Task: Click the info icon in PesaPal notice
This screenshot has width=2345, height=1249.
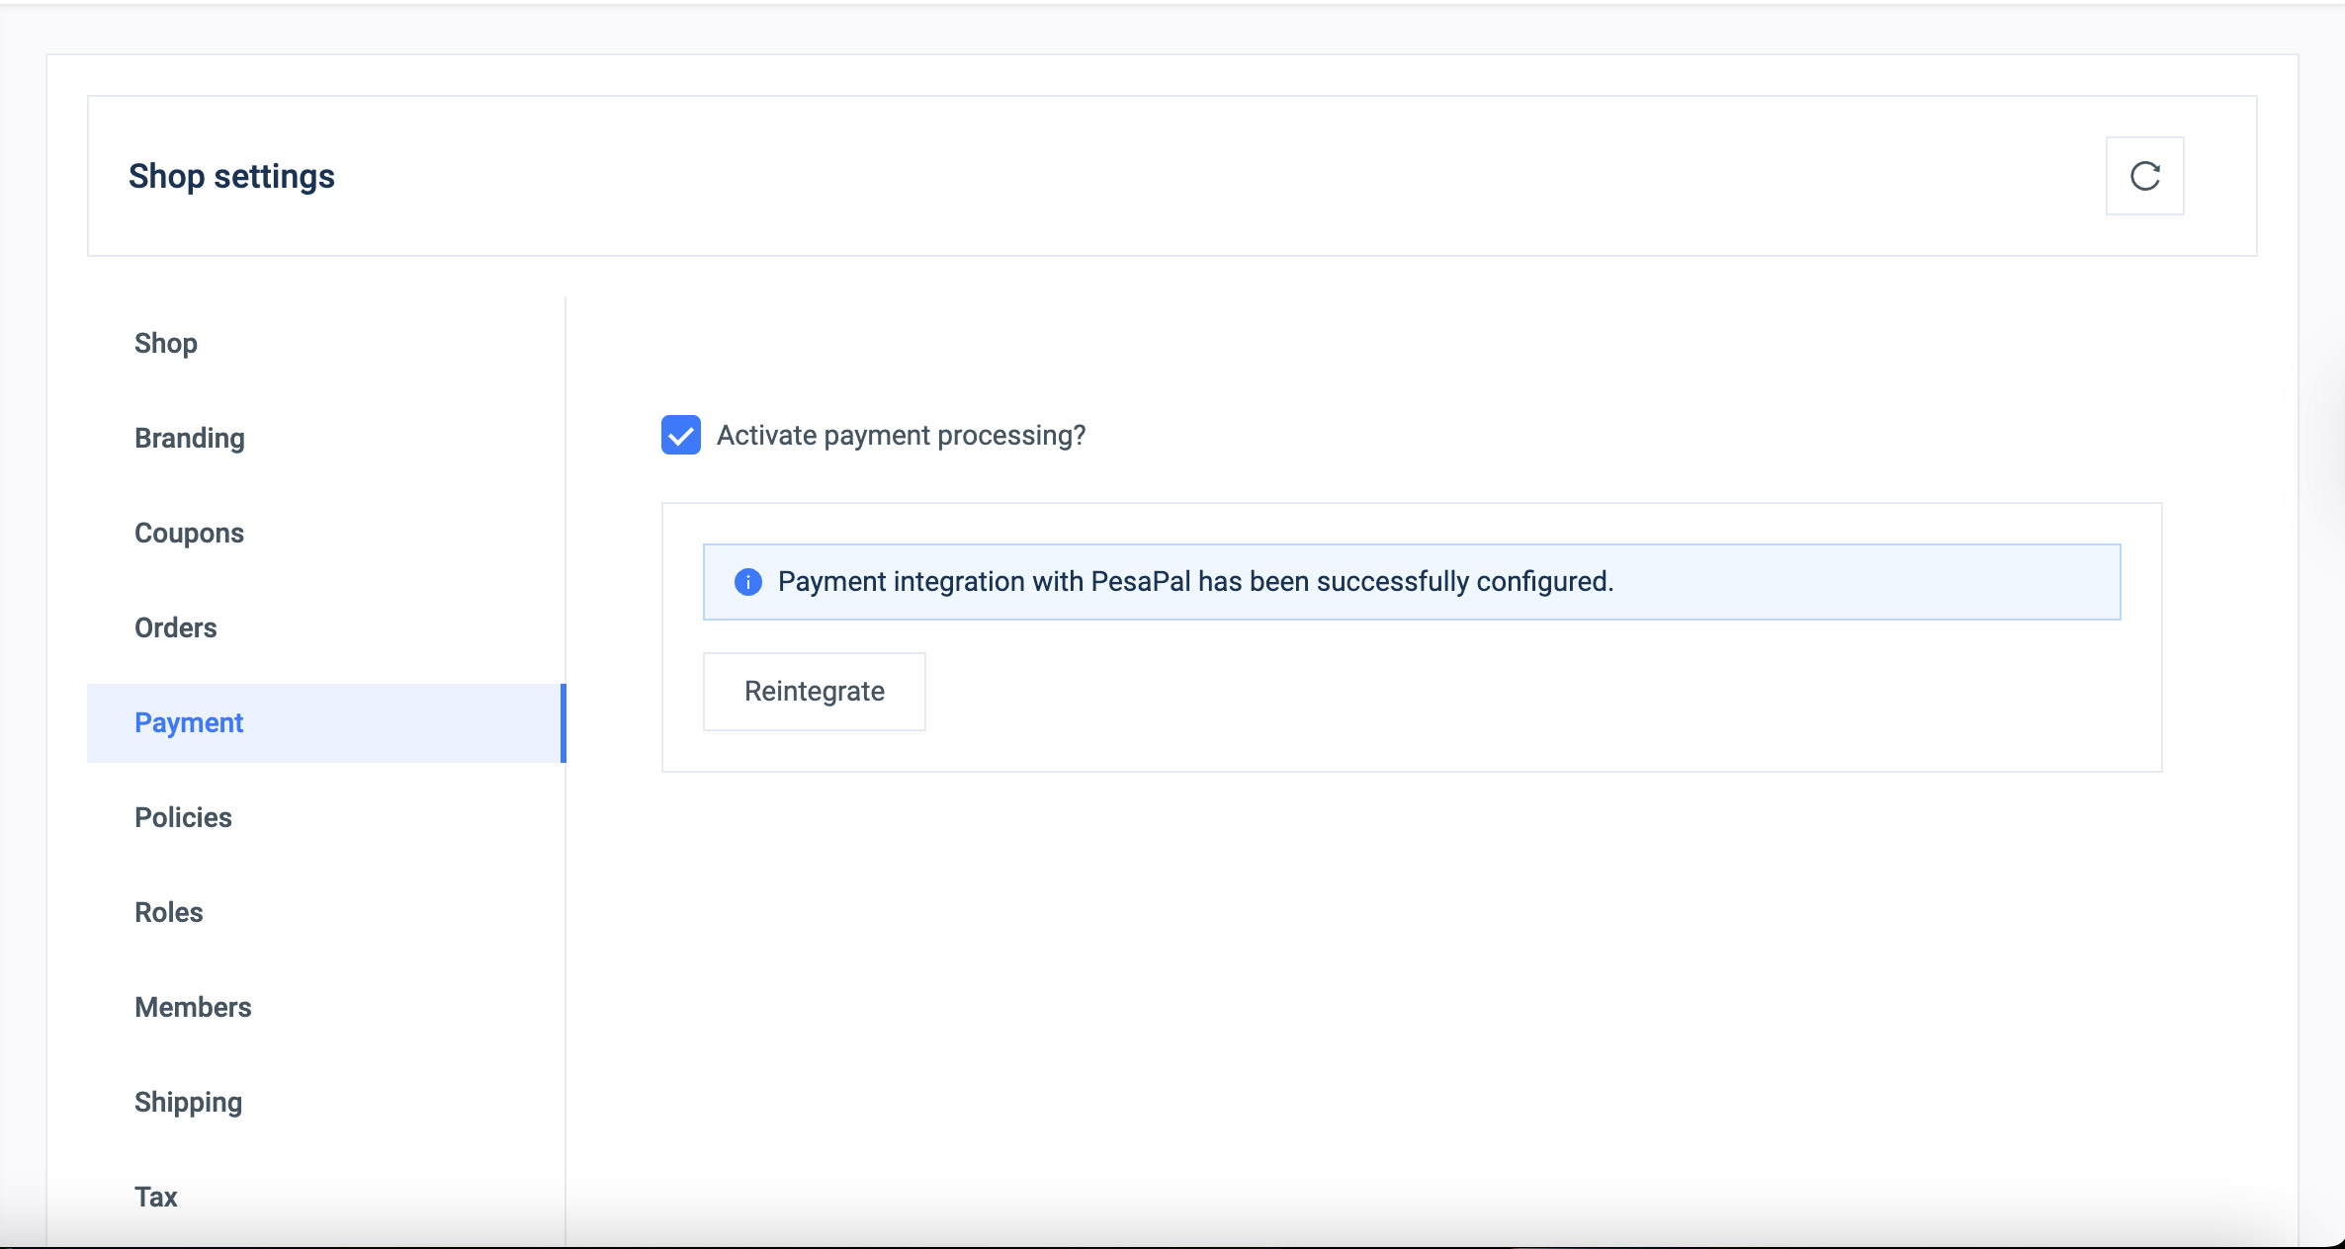Action: tap(748, 582)
